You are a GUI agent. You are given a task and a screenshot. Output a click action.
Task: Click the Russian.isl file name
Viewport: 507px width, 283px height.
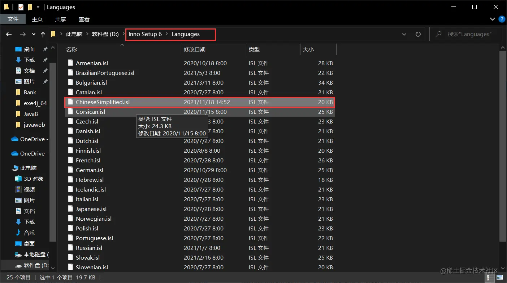tap(89, 248)
